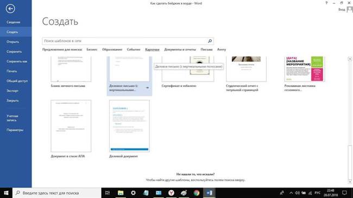The image size is (353, 198).
Task: Switch to Word taskbar icon
Action: point(209,193)
